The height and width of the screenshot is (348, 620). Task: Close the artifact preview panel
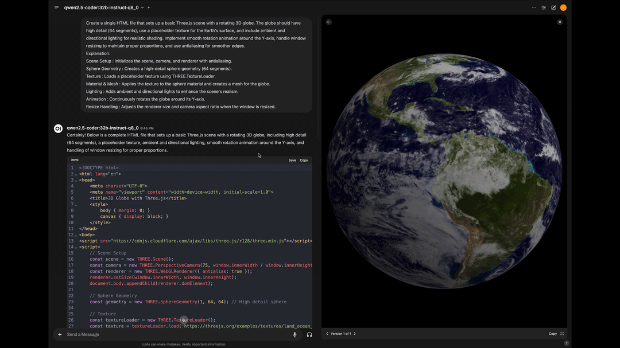pos(560,22)
